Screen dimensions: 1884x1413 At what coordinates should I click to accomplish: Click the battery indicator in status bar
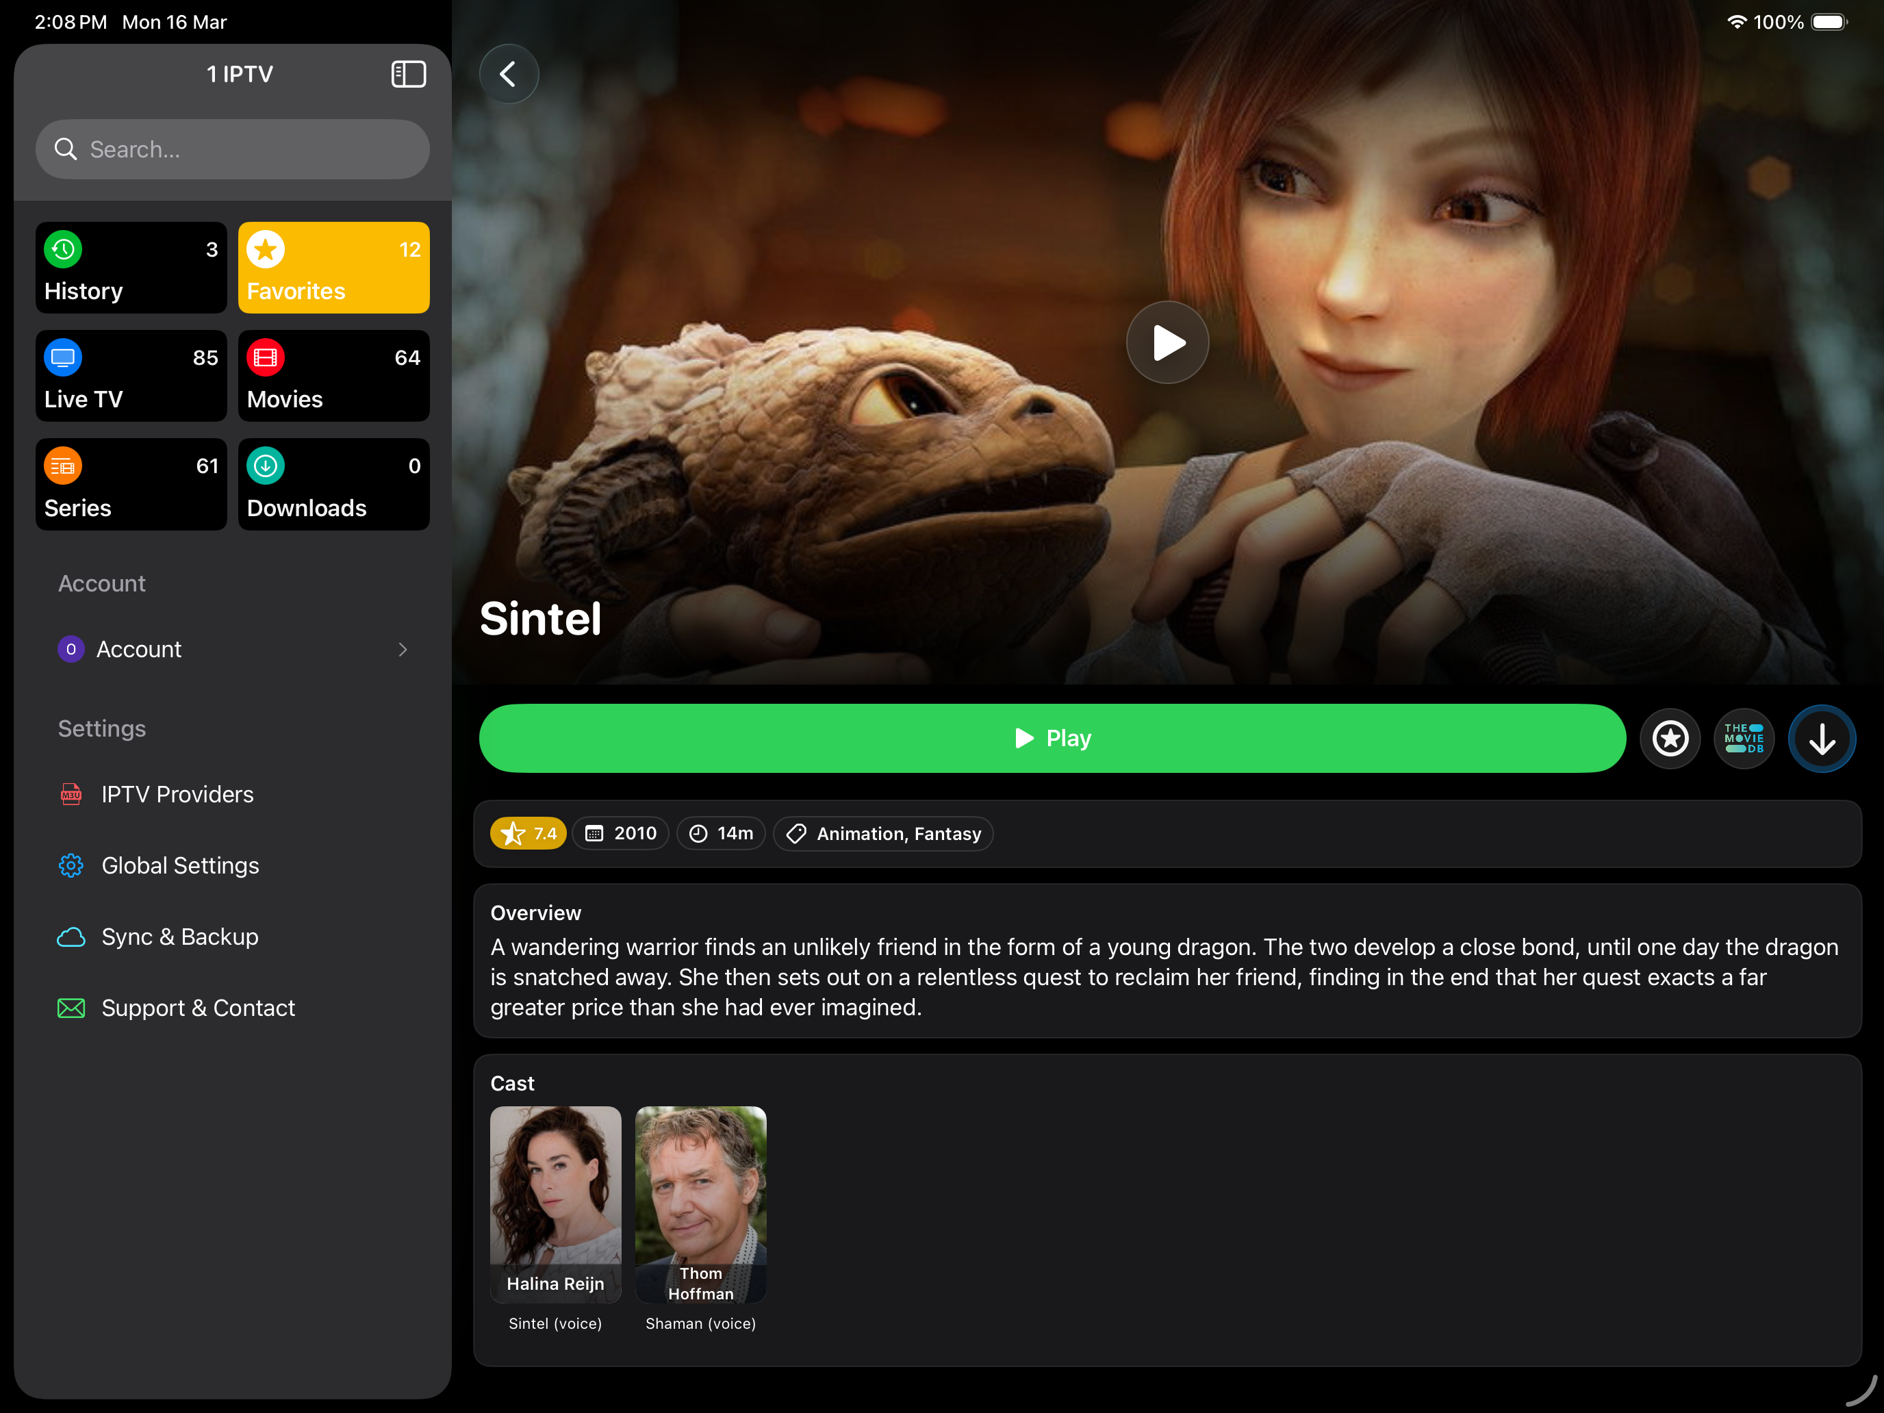pyautogui.click(x=1829, y=22)
